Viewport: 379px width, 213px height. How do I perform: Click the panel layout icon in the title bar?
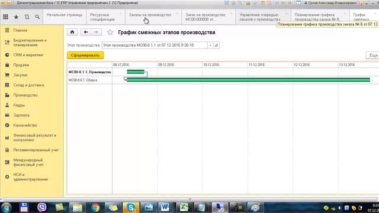click(x=298, y=3)
